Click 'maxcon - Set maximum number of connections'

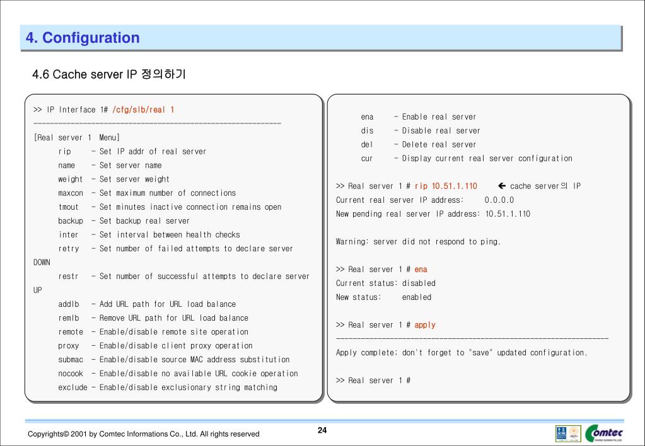[147, 193]
